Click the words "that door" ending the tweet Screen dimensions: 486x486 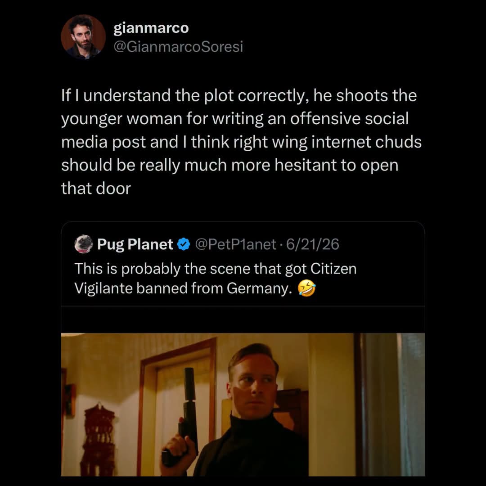(96, 189)
